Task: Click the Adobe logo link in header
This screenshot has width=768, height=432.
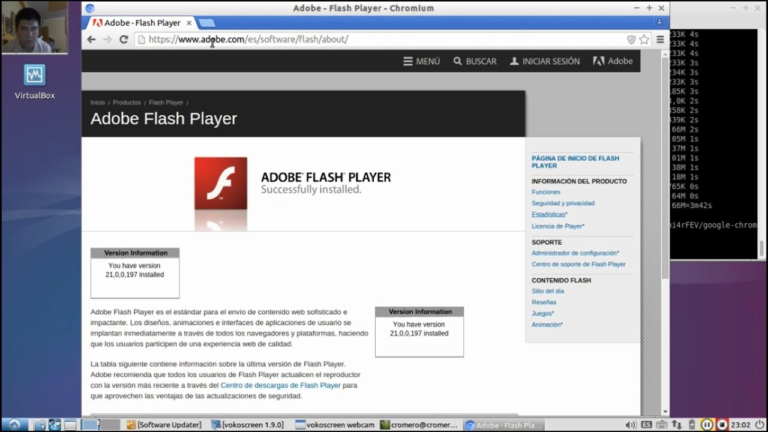Action: [613, 61]
